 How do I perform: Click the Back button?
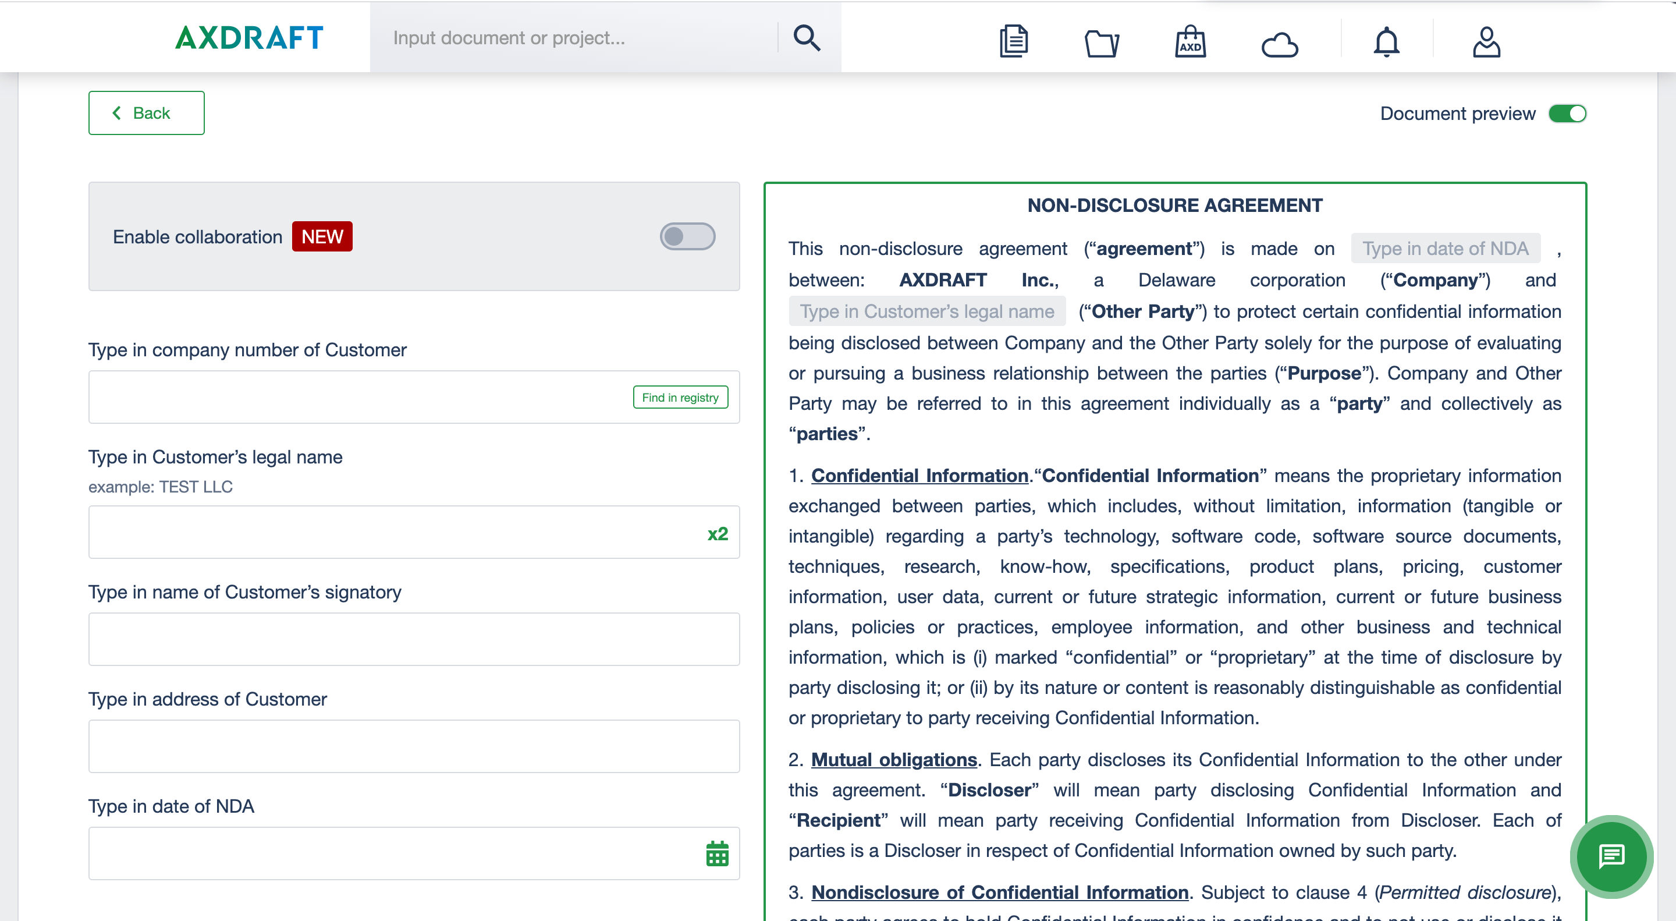147,114
